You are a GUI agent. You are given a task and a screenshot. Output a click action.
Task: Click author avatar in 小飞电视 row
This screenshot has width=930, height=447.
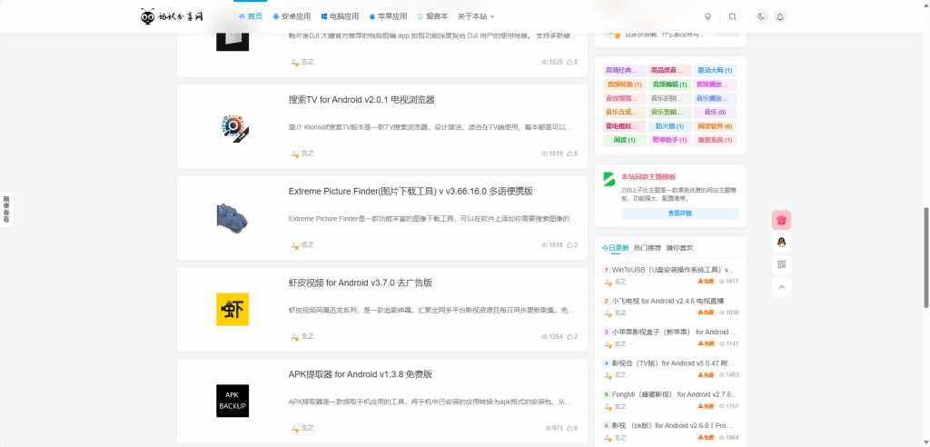608,313
